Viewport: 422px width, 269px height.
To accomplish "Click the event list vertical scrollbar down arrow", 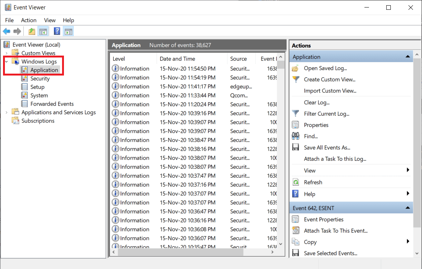I will point(281,244).
